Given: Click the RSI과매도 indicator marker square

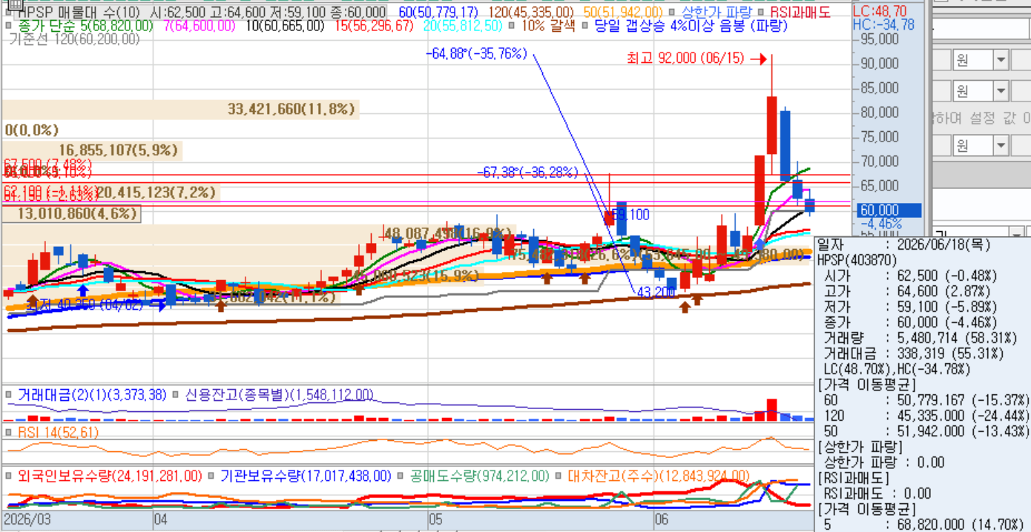Looking at the screenshot, I should pos(762,13).
